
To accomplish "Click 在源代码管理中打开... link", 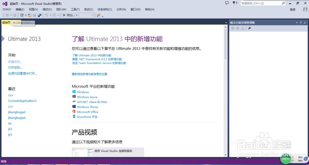I will (23, 74).
